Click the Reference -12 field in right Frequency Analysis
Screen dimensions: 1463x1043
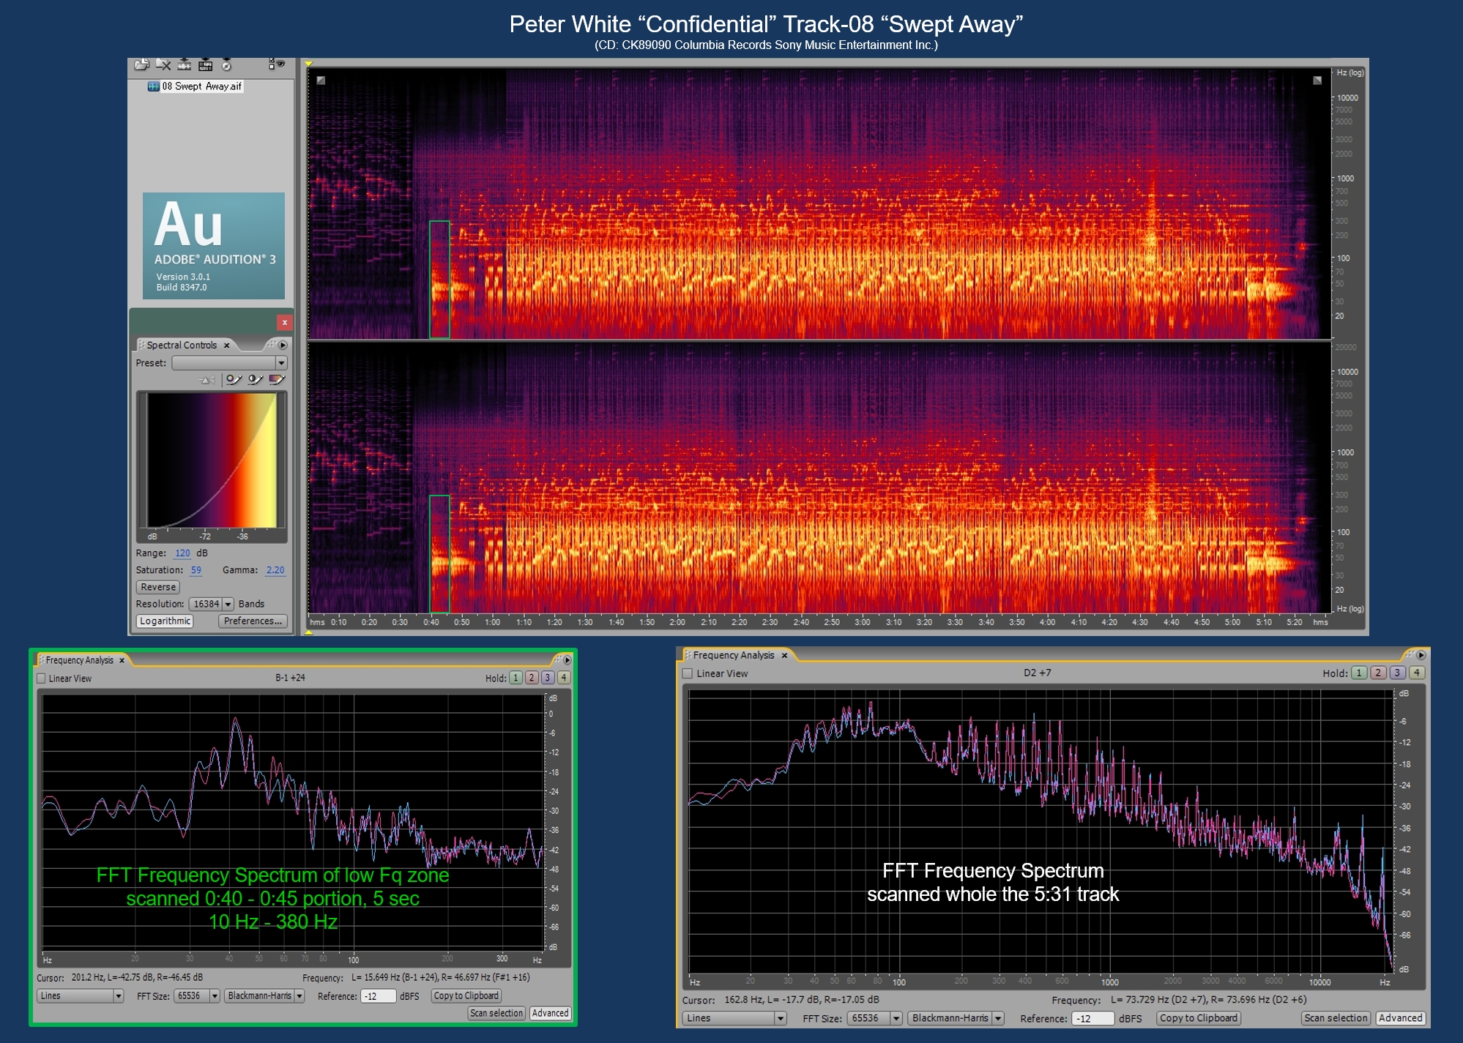(1092, 1019)
